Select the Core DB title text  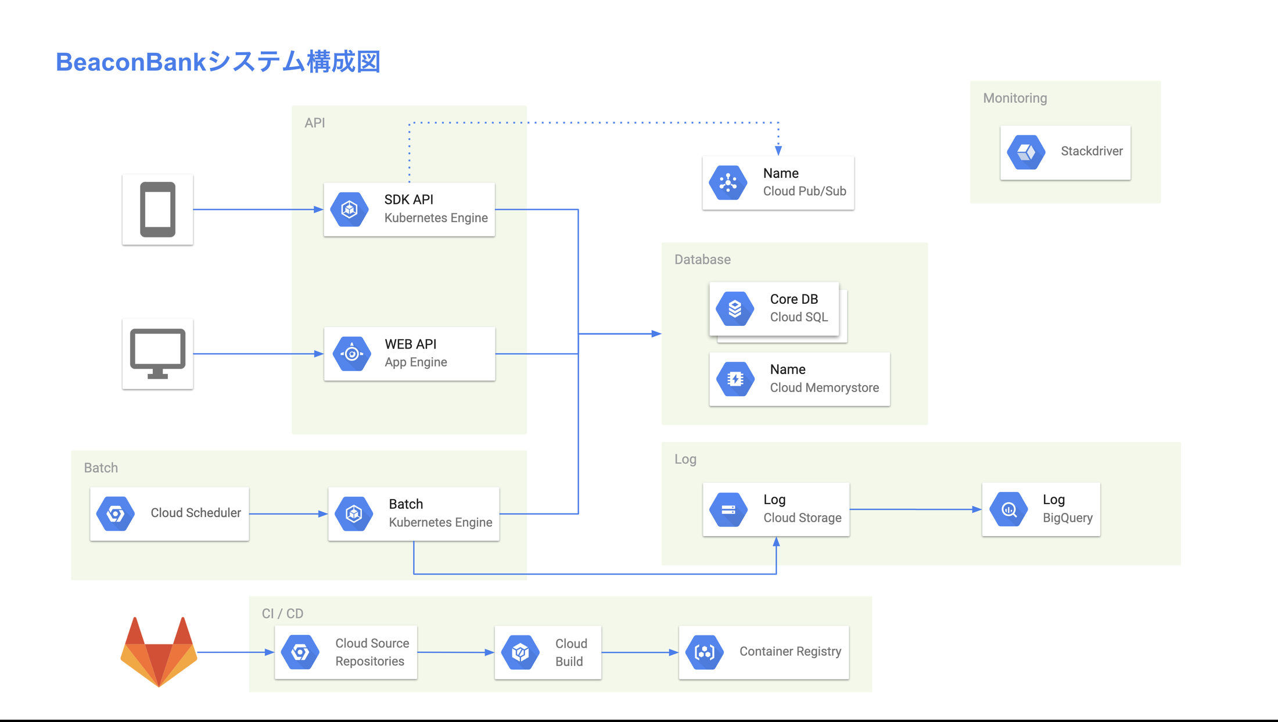click(x=794, y=299)
